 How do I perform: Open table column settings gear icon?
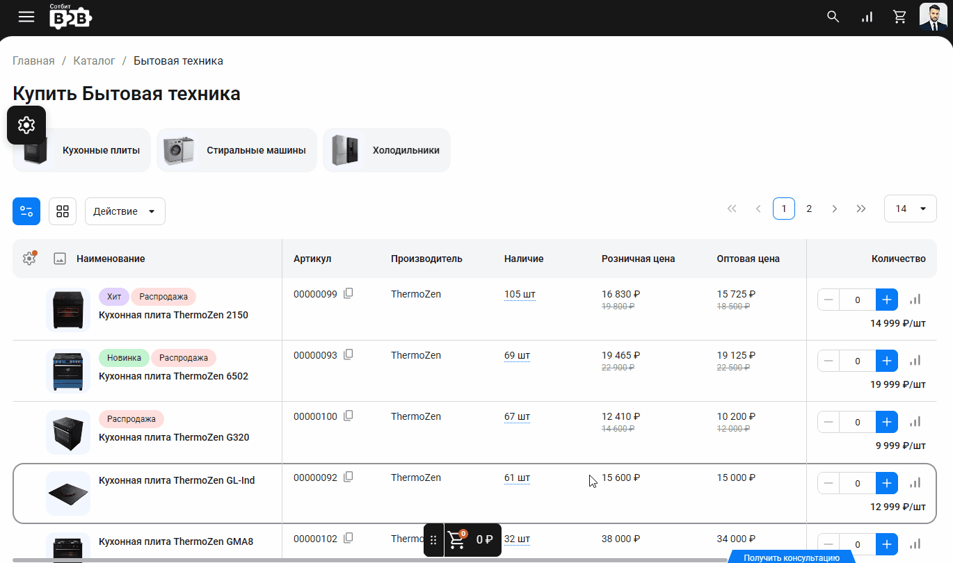29,259
